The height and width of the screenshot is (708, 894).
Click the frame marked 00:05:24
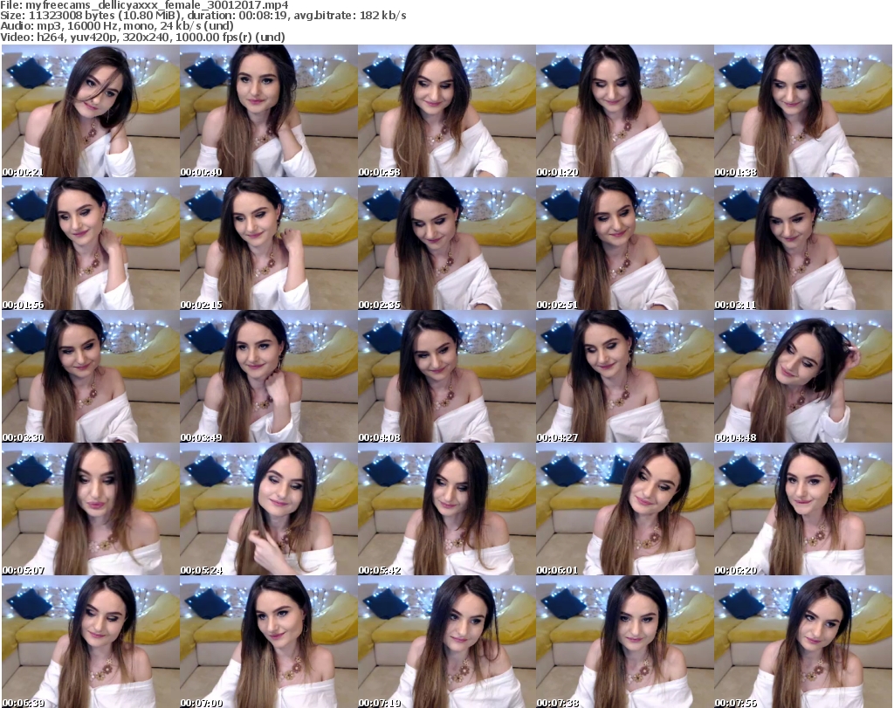tap(268, 510)
